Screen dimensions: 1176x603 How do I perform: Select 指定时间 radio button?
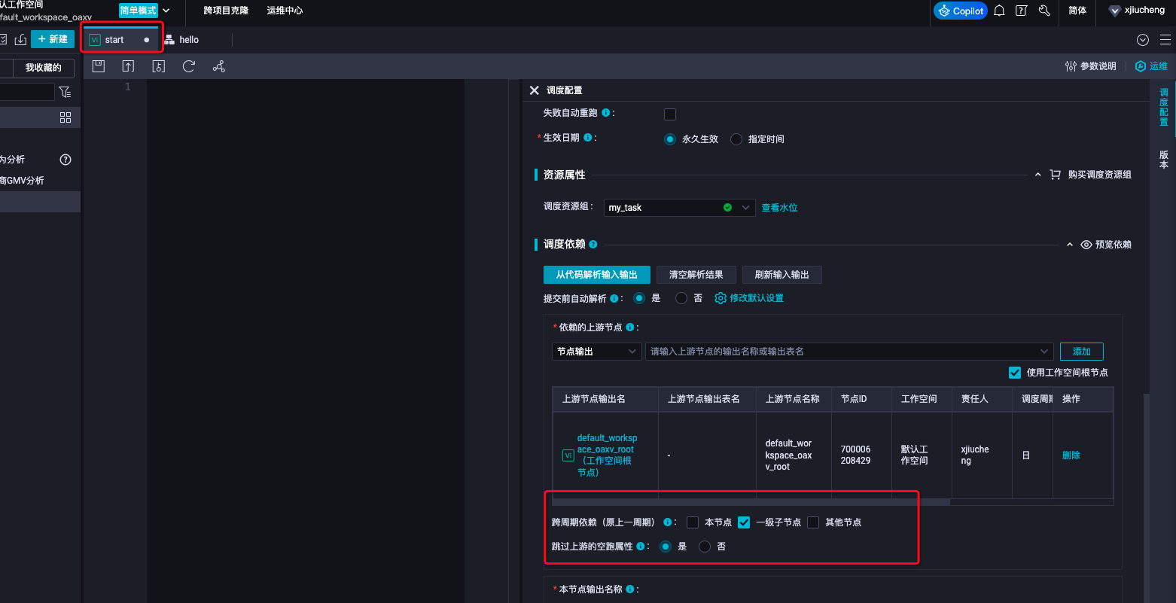736,139
